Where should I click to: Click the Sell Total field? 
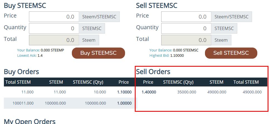point(186,40)
